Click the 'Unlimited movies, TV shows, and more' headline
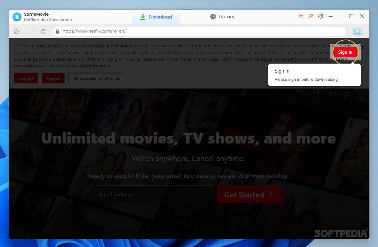 click(x=189, y=139)
